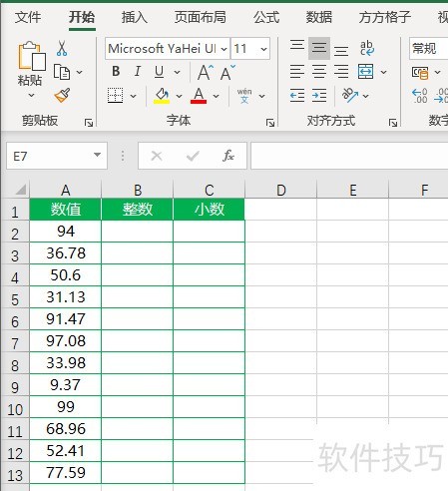Align text right
The image size is (448, 491).
click(341, 72)
